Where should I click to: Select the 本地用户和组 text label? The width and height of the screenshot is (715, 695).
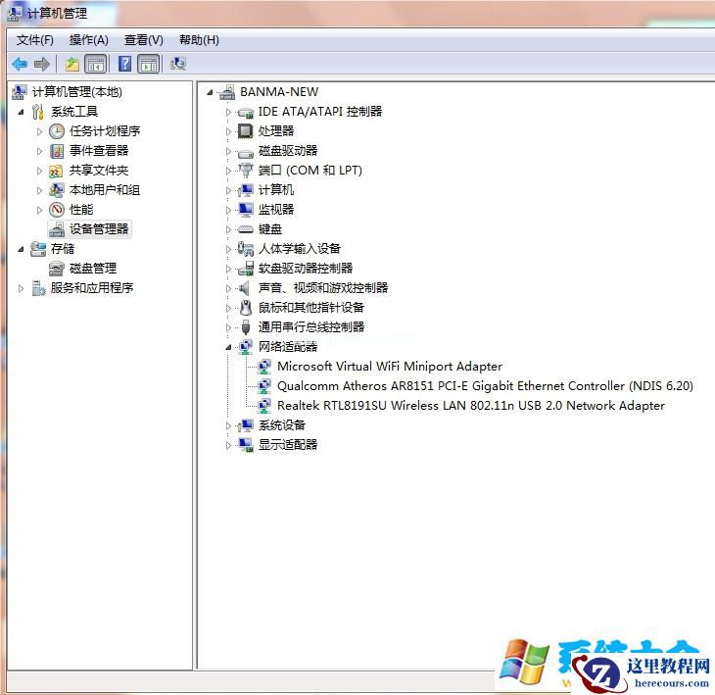105,190
